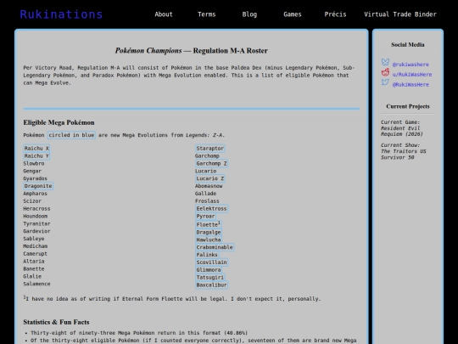Click the circled 'Falinks' entry
The width and height of the screenshot is (458, 344).
207,255
